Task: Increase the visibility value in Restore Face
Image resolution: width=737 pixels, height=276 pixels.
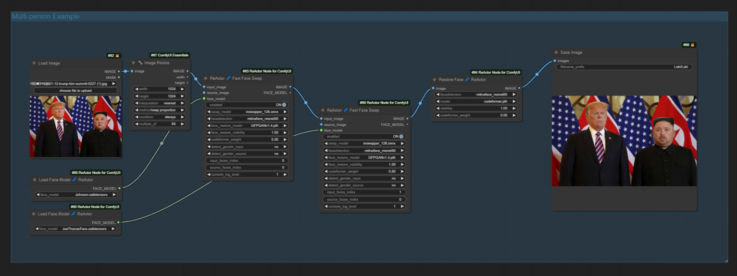Action: point(514,108)
